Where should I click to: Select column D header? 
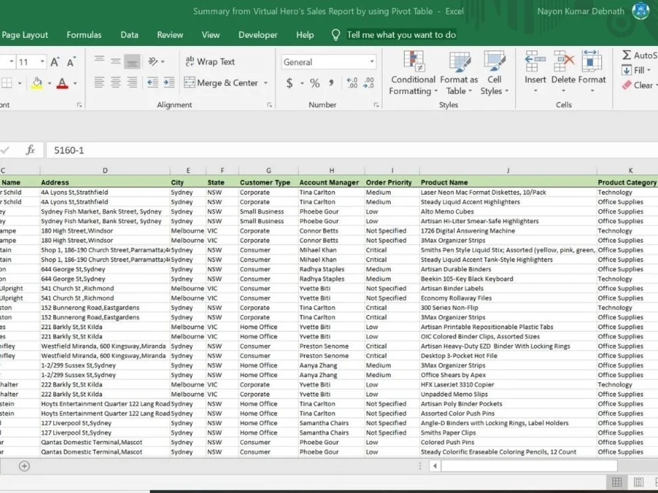click(105, 170)
